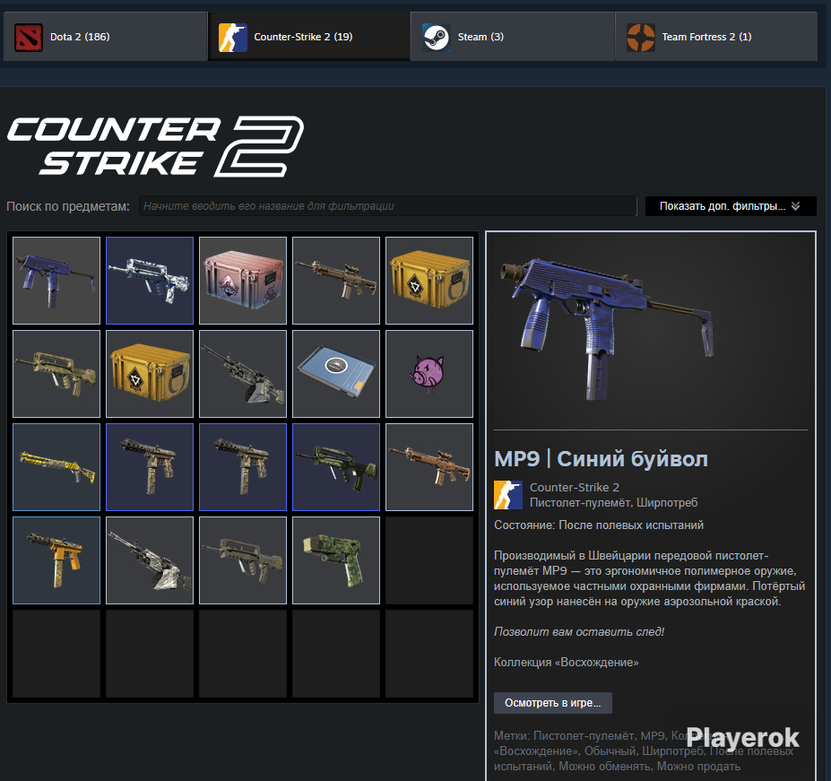
Task: Open the Dota 2 (186) inventory tab
Action: click(x=105, y=37)
